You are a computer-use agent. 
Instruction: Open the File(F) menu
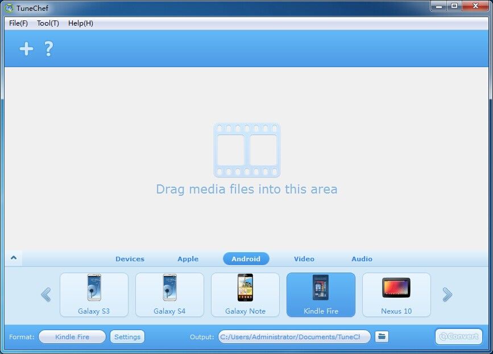point(18,23)
